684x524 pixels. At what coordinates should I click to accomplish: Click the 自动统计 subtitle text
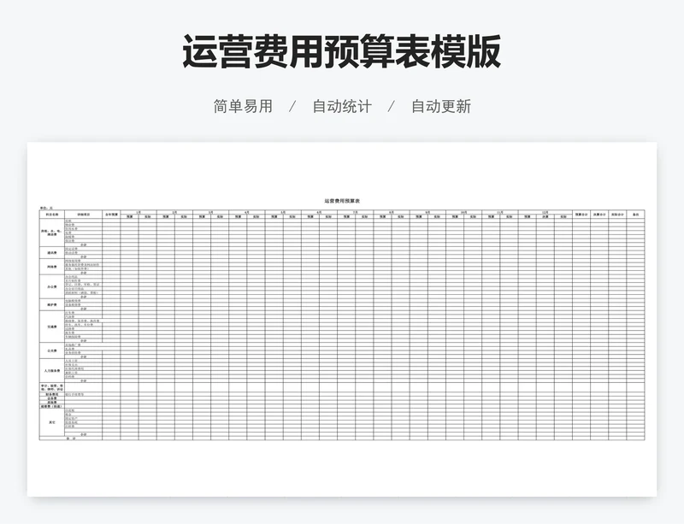pyautogui.click(x=342, y=106)
